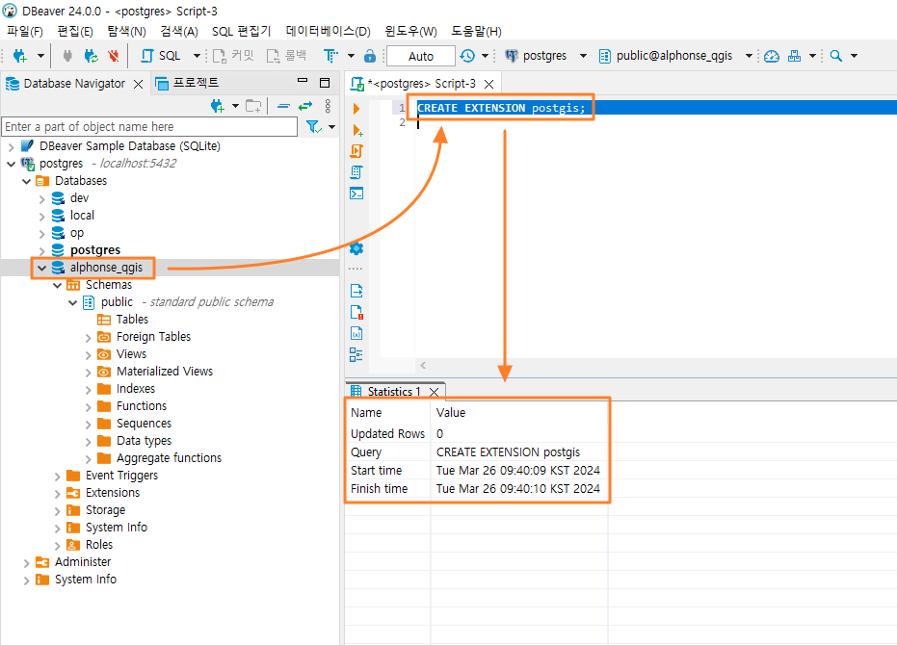897x645 pixels.
Task: Execute SQL script icon
Action: click(x=356, y=151)
